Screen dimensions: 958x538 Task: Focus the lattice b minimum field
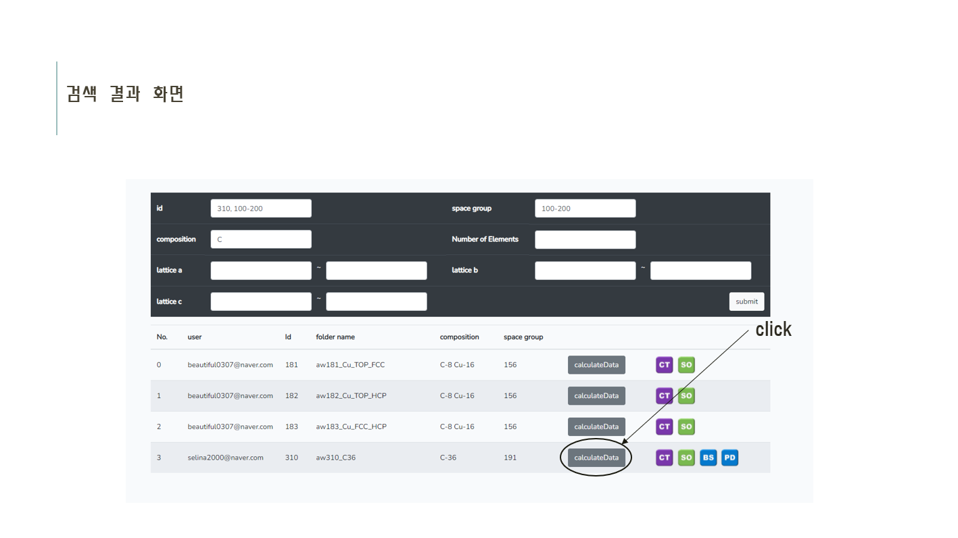click(x=585, y=270)
